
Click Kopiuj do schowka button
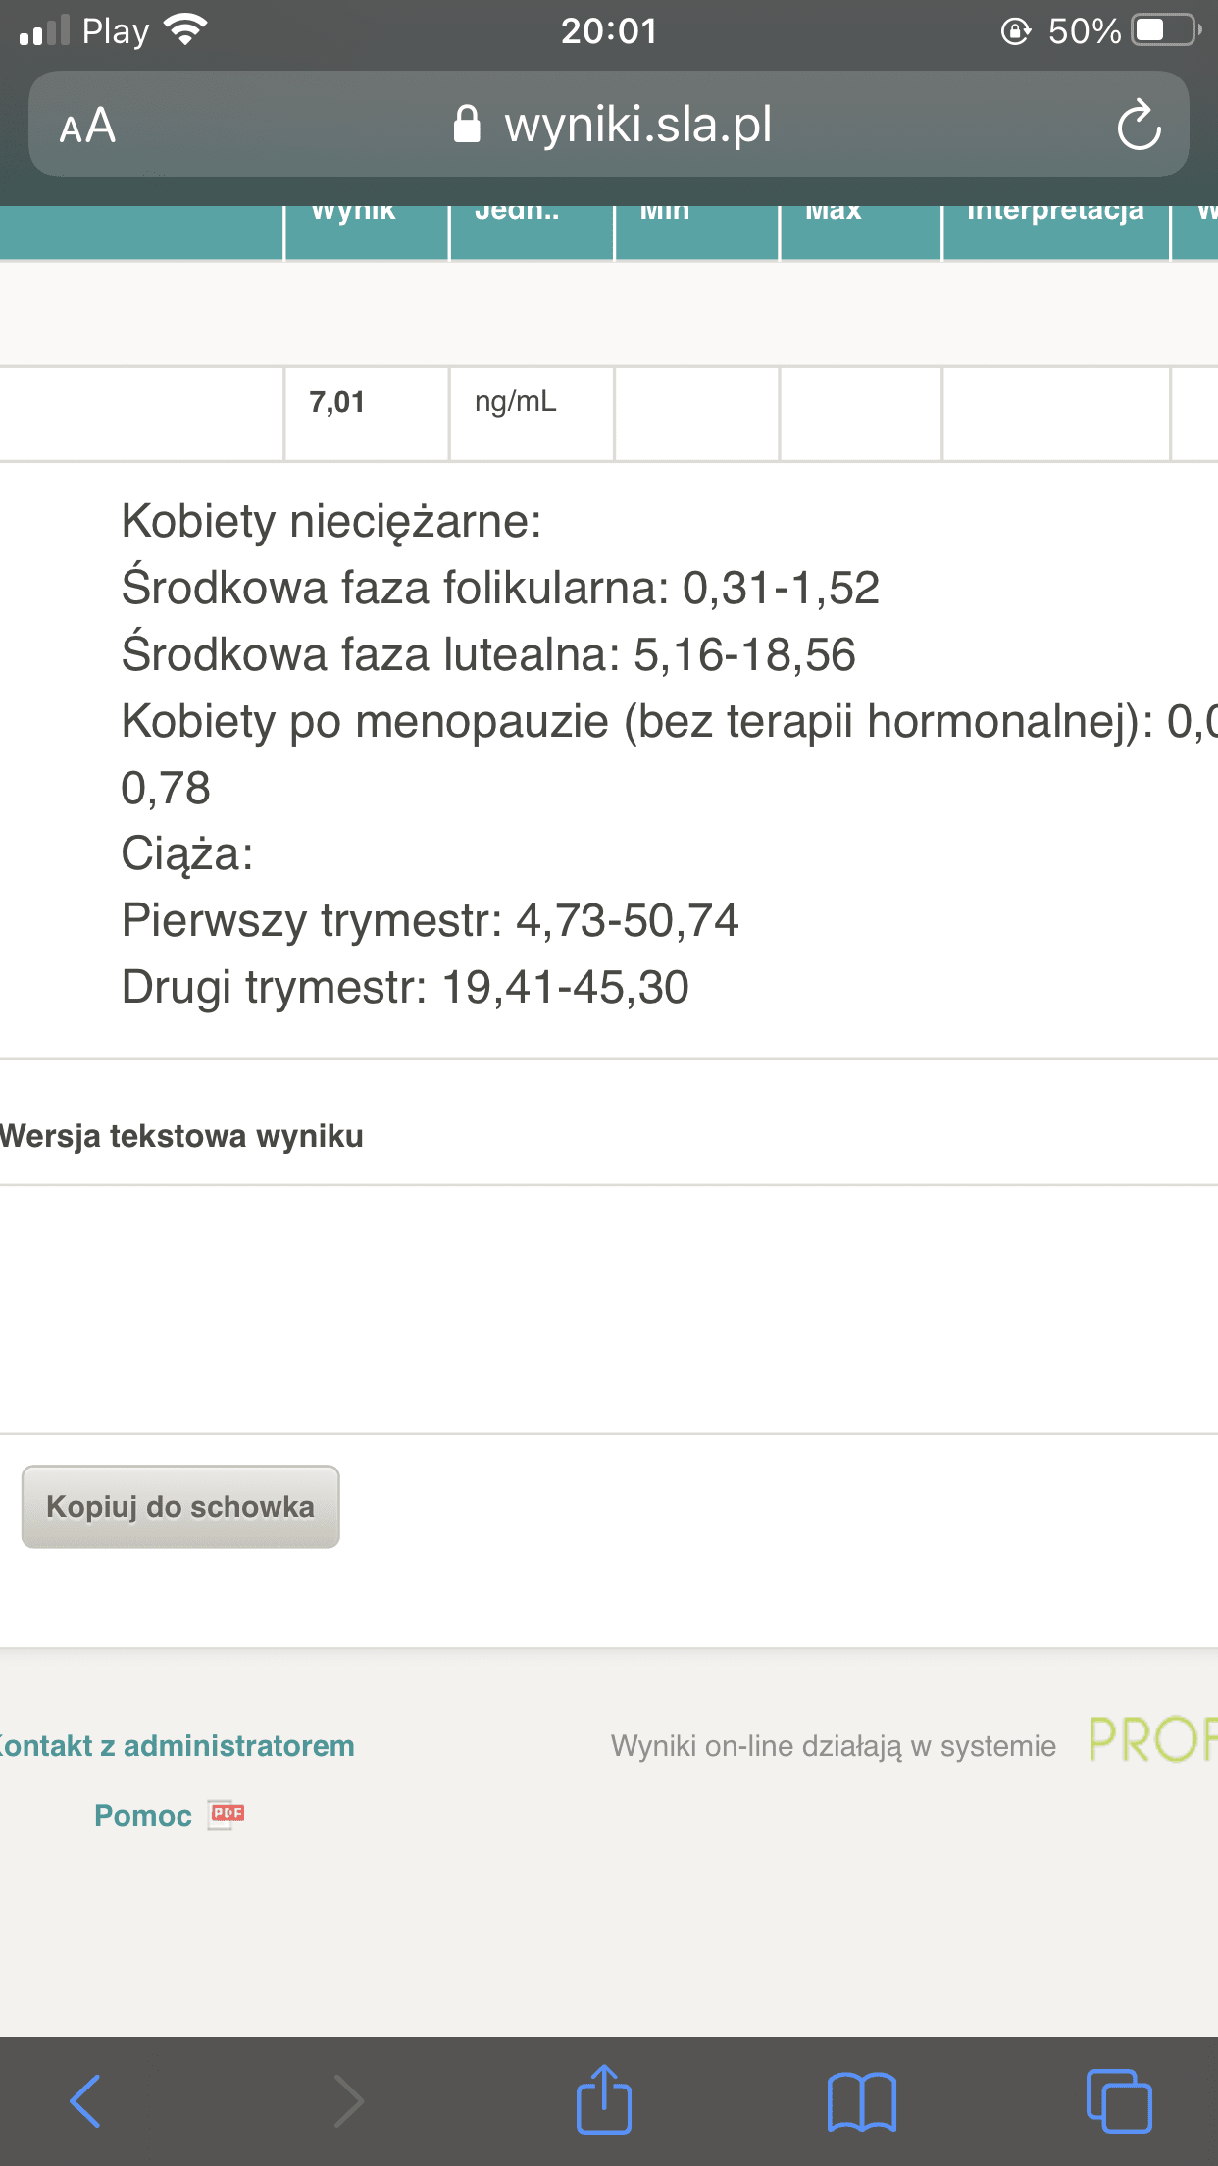tap(180, 1507)
